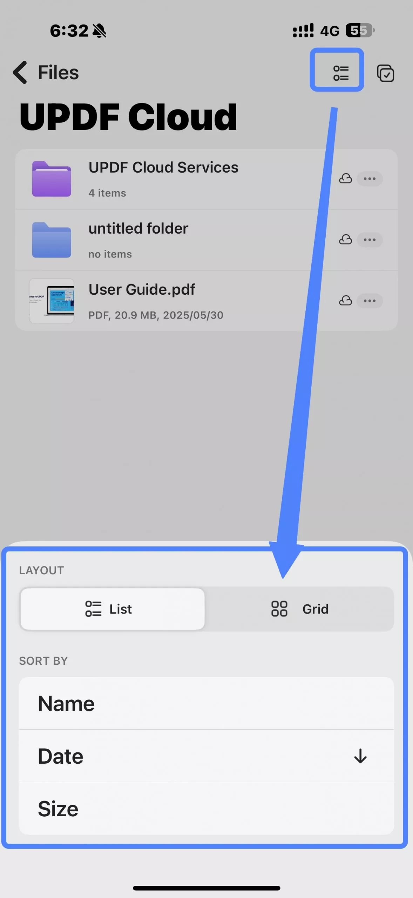Go back to Files
Screen dimensions: 413x898
click(58, 73)
